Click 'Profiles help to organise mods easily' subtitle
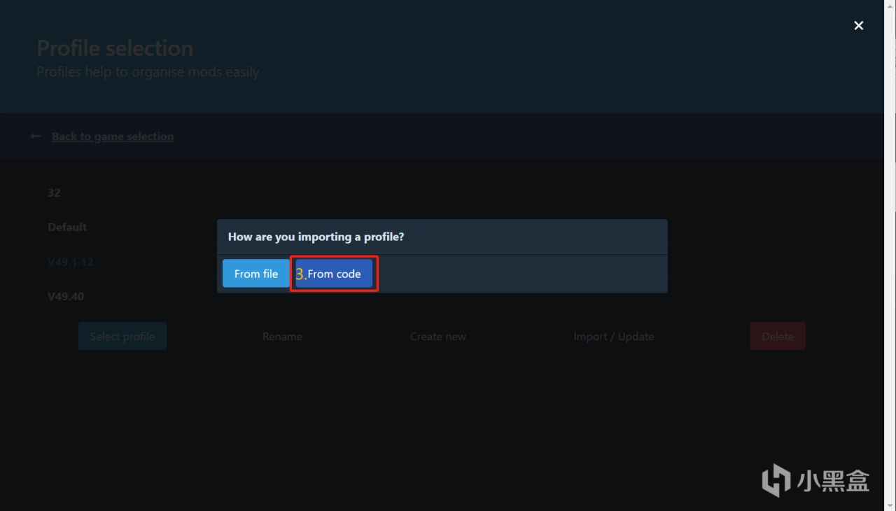This screenshot has width=896, height=511. tap(148, 72)
